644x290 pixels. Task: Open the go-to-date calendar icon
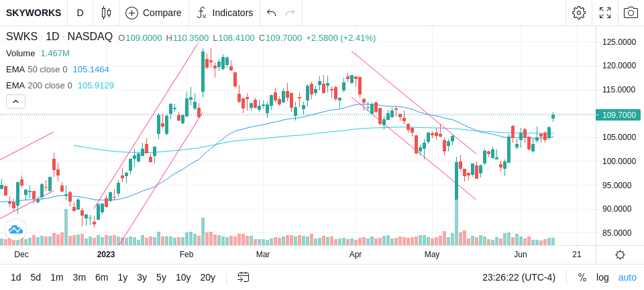tap(243, 278)
